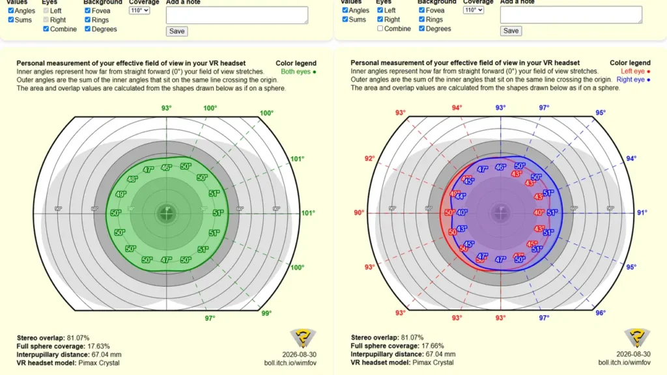Click "Full sphere coverage: 17.66%" text

[397, 346]
